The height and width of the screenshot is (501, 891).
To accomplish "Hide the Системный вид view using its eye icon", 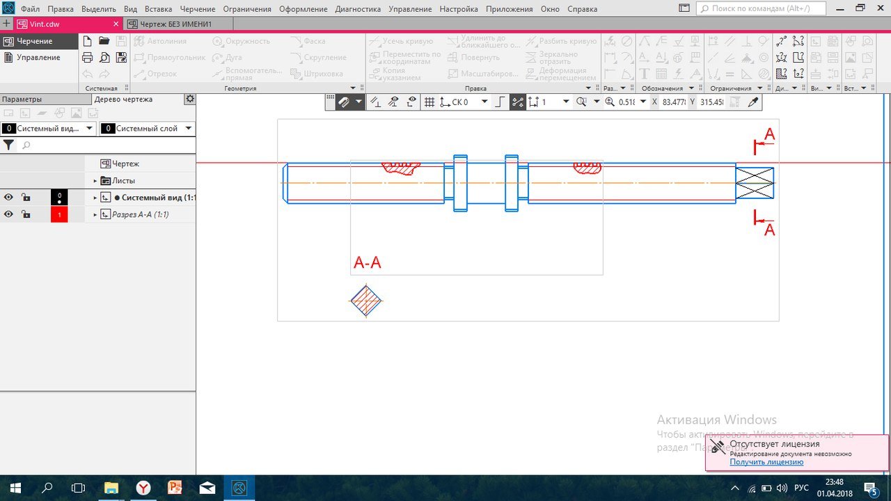I will click(8, 198).
